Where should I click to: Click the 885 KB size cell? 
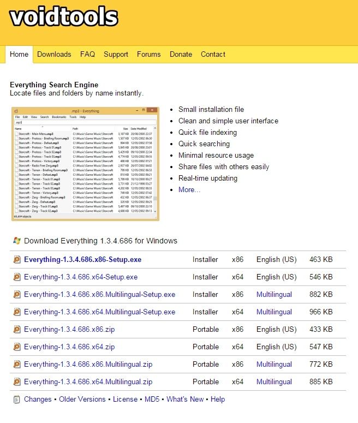tap(321, 382)
